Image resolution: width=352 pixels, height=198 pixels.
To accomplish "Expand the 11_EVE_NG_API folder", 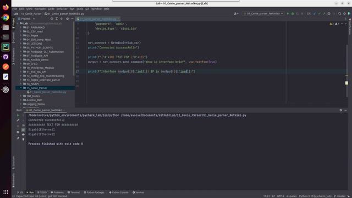I will coord(21,72).
